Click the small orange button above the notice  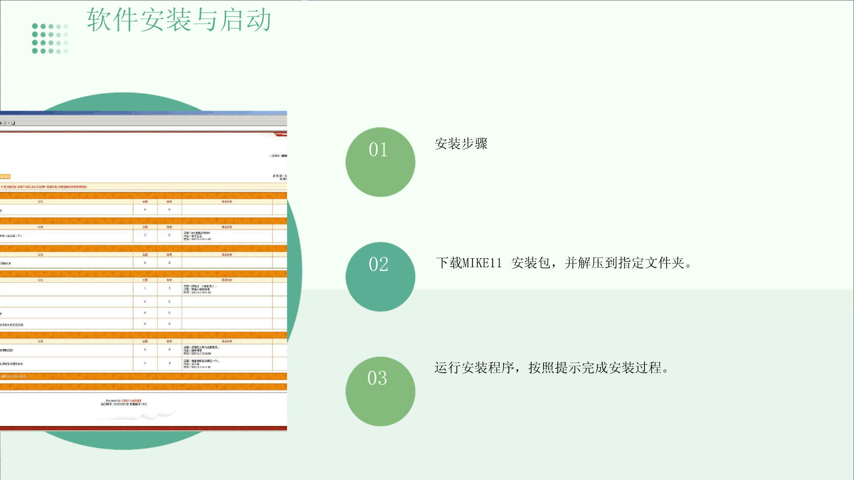[x=5, y=176]
